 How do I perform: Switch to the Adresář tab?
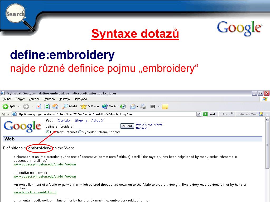pos(97,120)
